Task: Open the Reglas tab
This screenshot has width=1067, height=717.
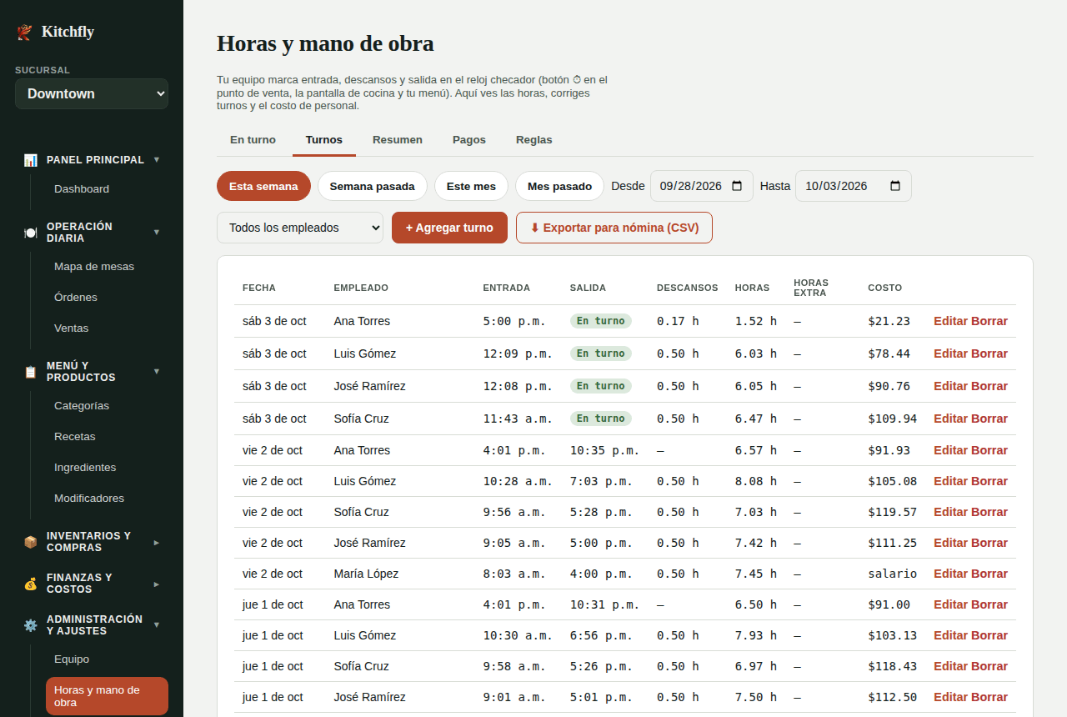Action: (x=534, y=140)
